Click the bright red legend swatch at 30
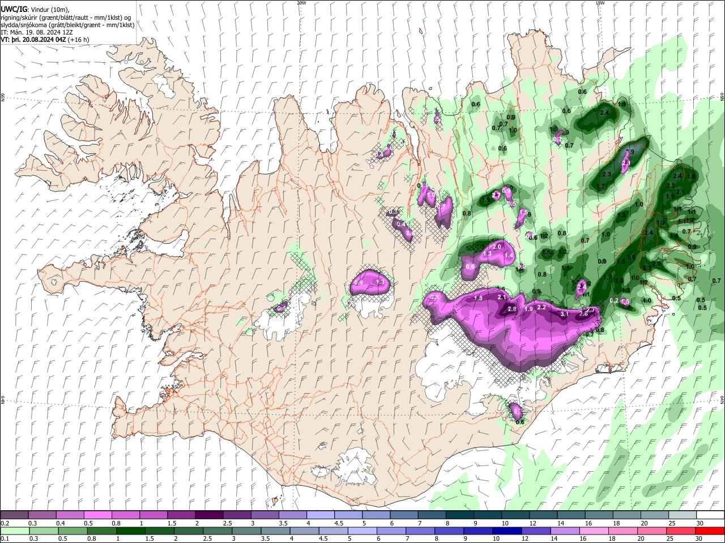Screen dimensions: 725x543 coord(709,531)
